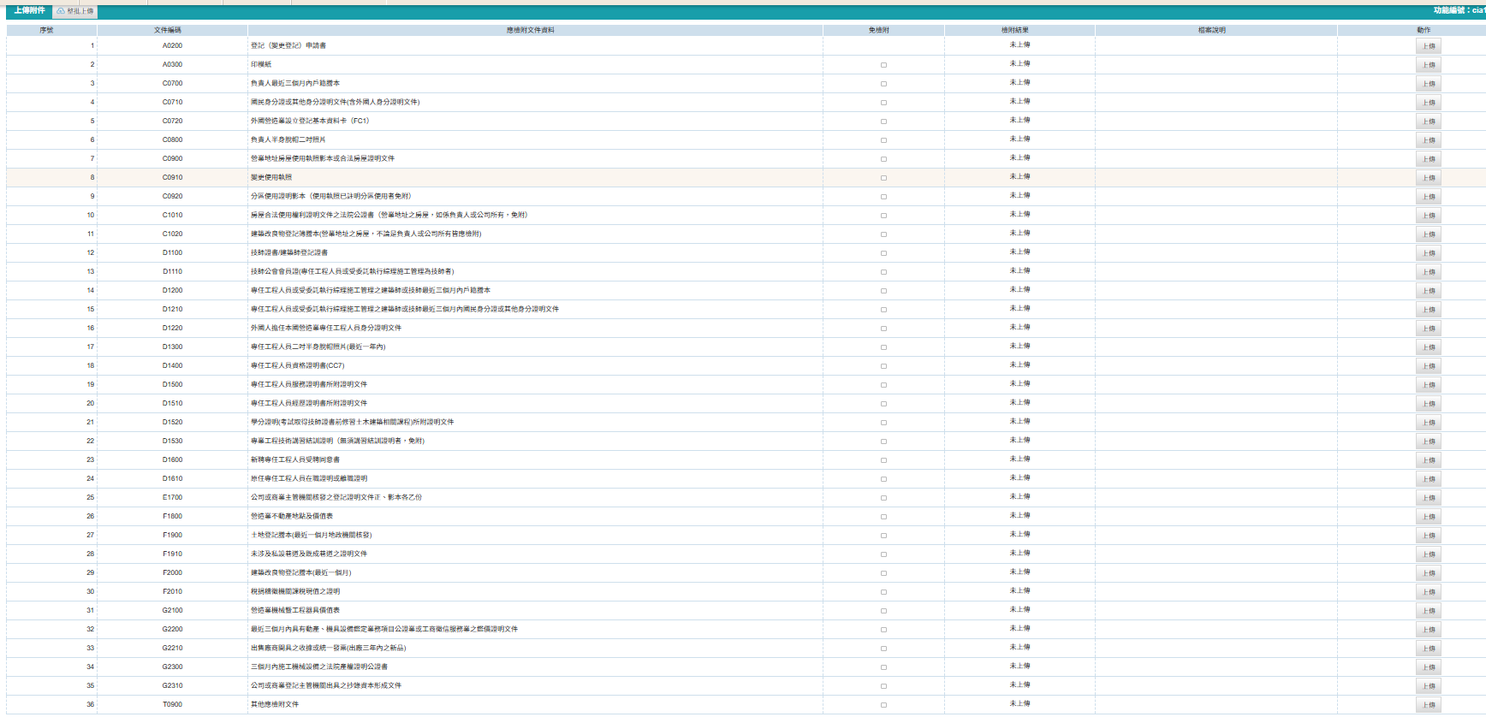
Task: Enable 免檢附 for C0910 變更使用執照
Action: 883,178
